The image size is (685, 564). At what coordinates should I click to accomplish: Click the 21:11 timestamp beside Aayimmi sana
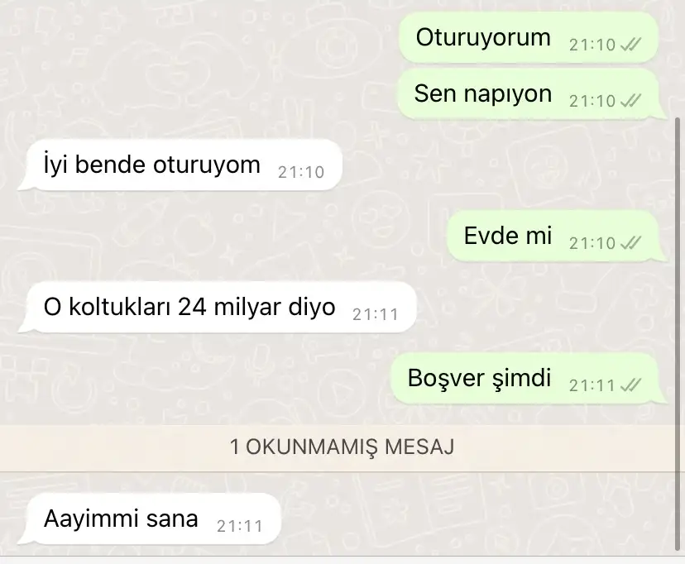(x=239, y=527)
